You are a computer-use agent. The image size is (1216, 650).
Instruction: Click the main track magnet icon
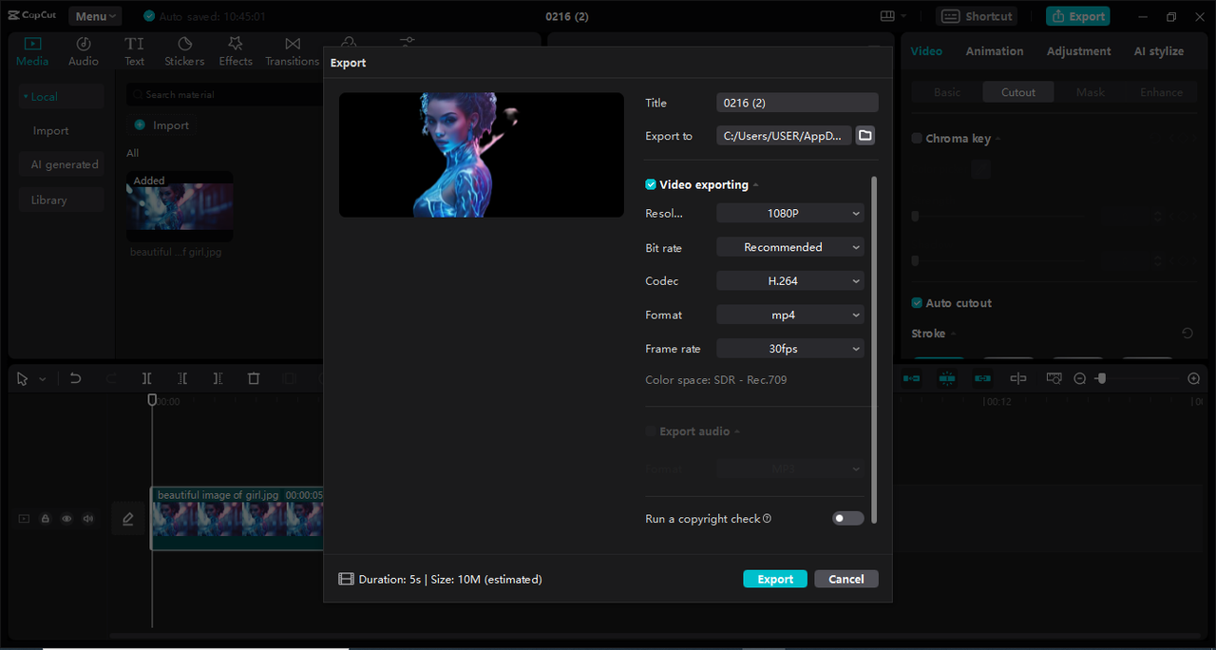[911, 378]
